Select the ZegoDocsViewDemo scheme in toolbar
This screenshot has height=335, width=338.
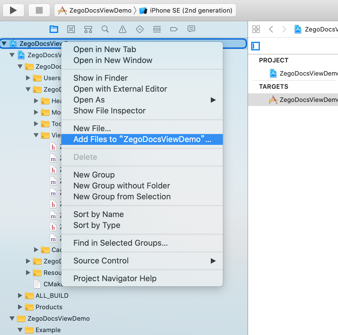(95, 10)
